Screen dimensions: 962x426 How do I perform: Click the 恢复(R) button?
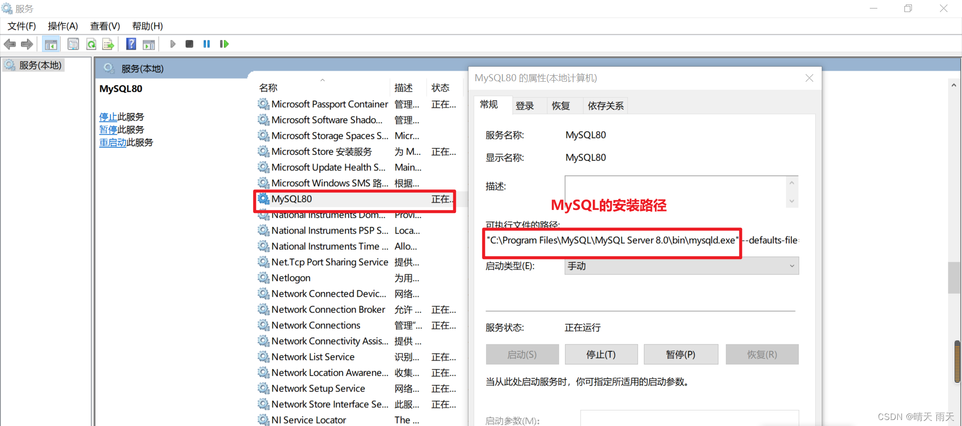pos(762,354)
